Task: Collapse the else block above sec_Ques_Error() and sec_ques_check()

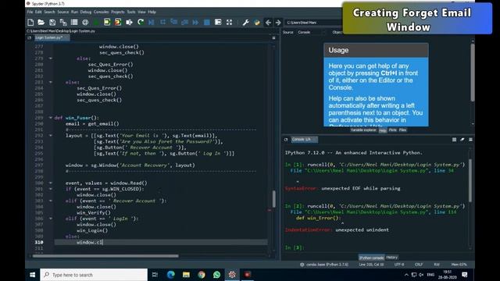Action: (x=50, y=59)
